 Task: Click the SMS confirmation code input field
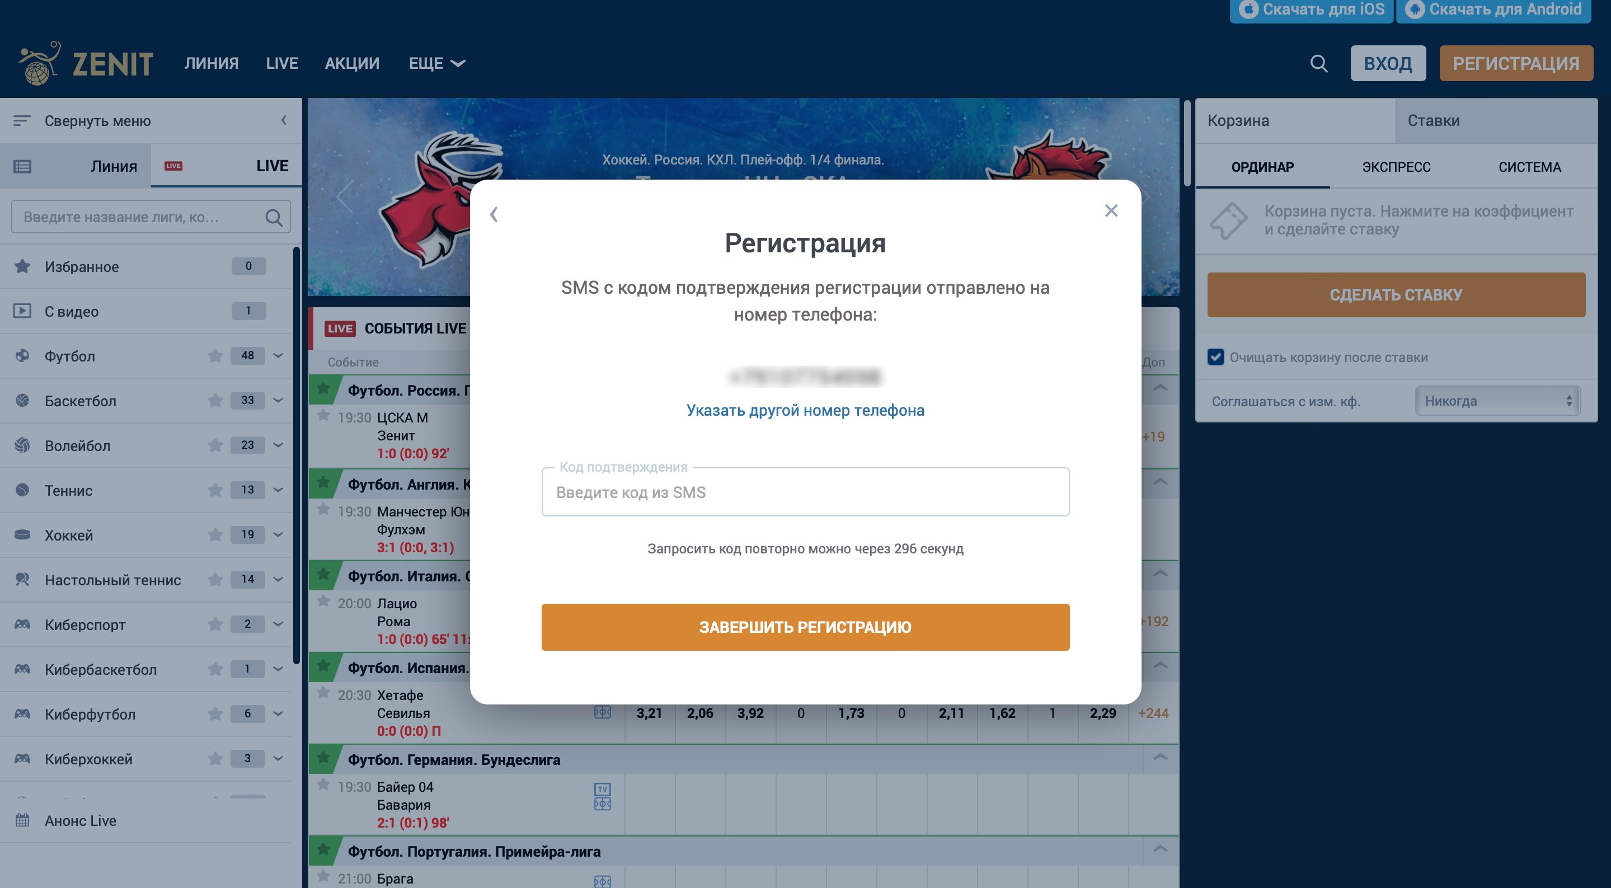pyautogui.click(x=805, y=493)
